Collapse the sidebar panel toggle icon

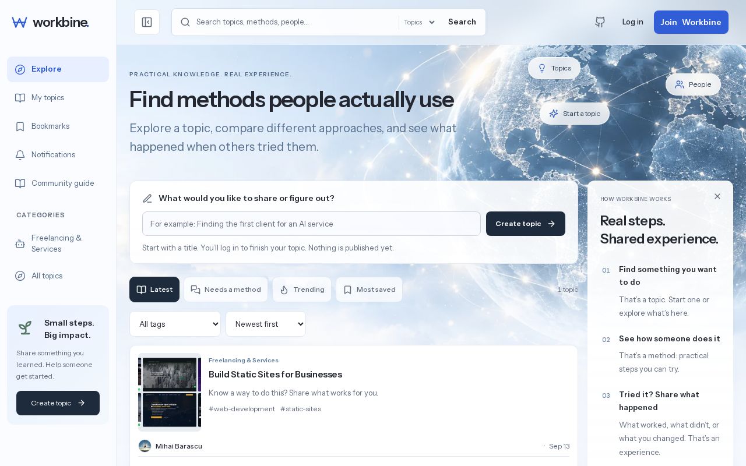pyautogui.click(x=147, y=22)
